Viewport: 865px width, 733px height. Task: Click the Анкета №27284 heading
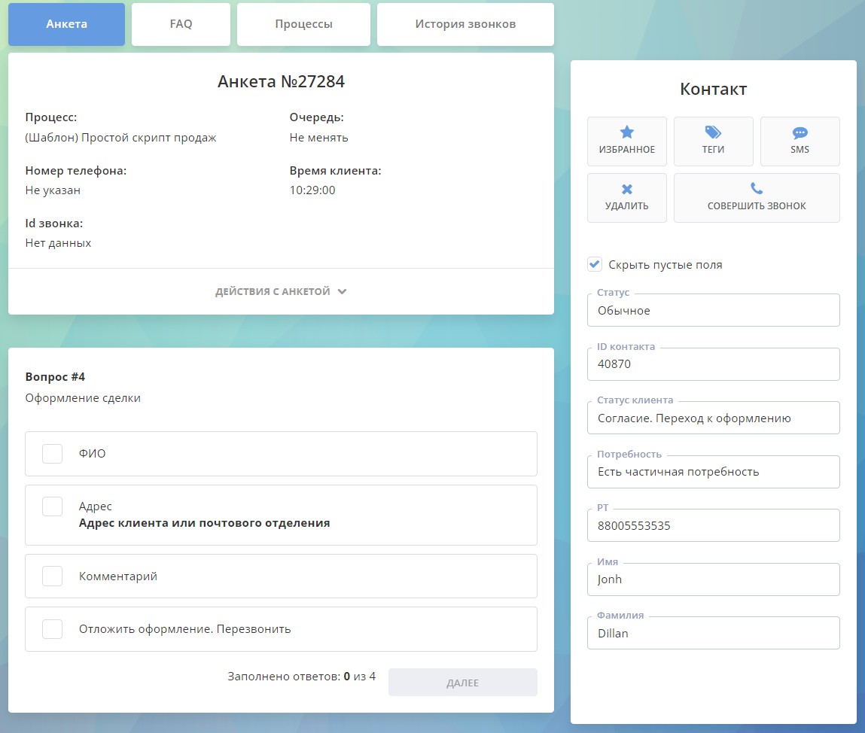(281, 81)
